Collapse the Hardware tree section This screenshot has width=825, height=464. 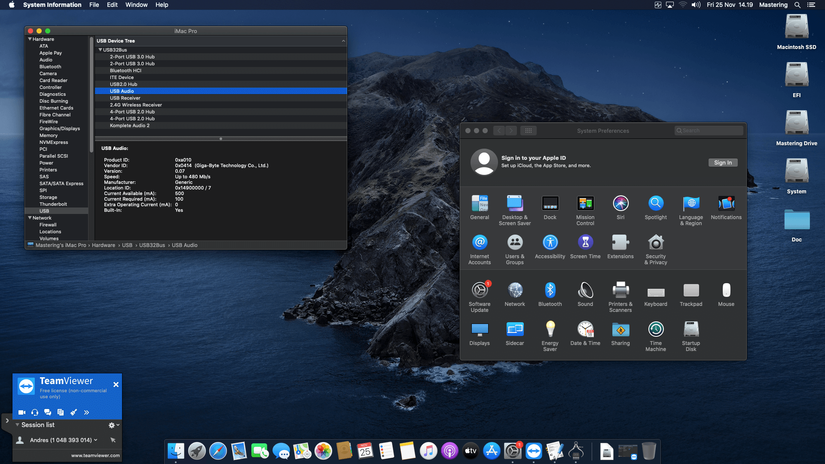pos(30,39)
